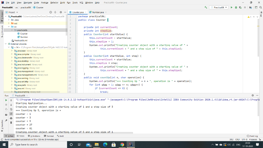Open Project panel settings gear
Image resolution: width=263 pixels, height=148 pixels.
click(x=61, y=12)
